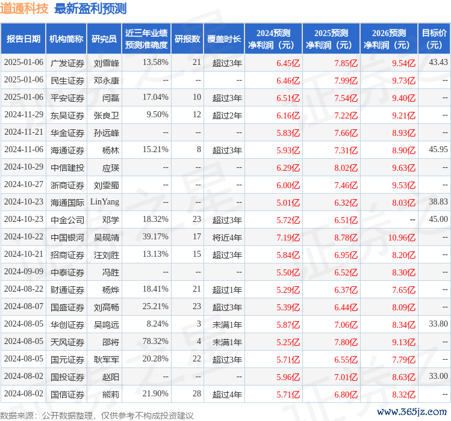Select the 中国银河 institution cell
Viewport: 451px width, 421px height.
point(67,238)
